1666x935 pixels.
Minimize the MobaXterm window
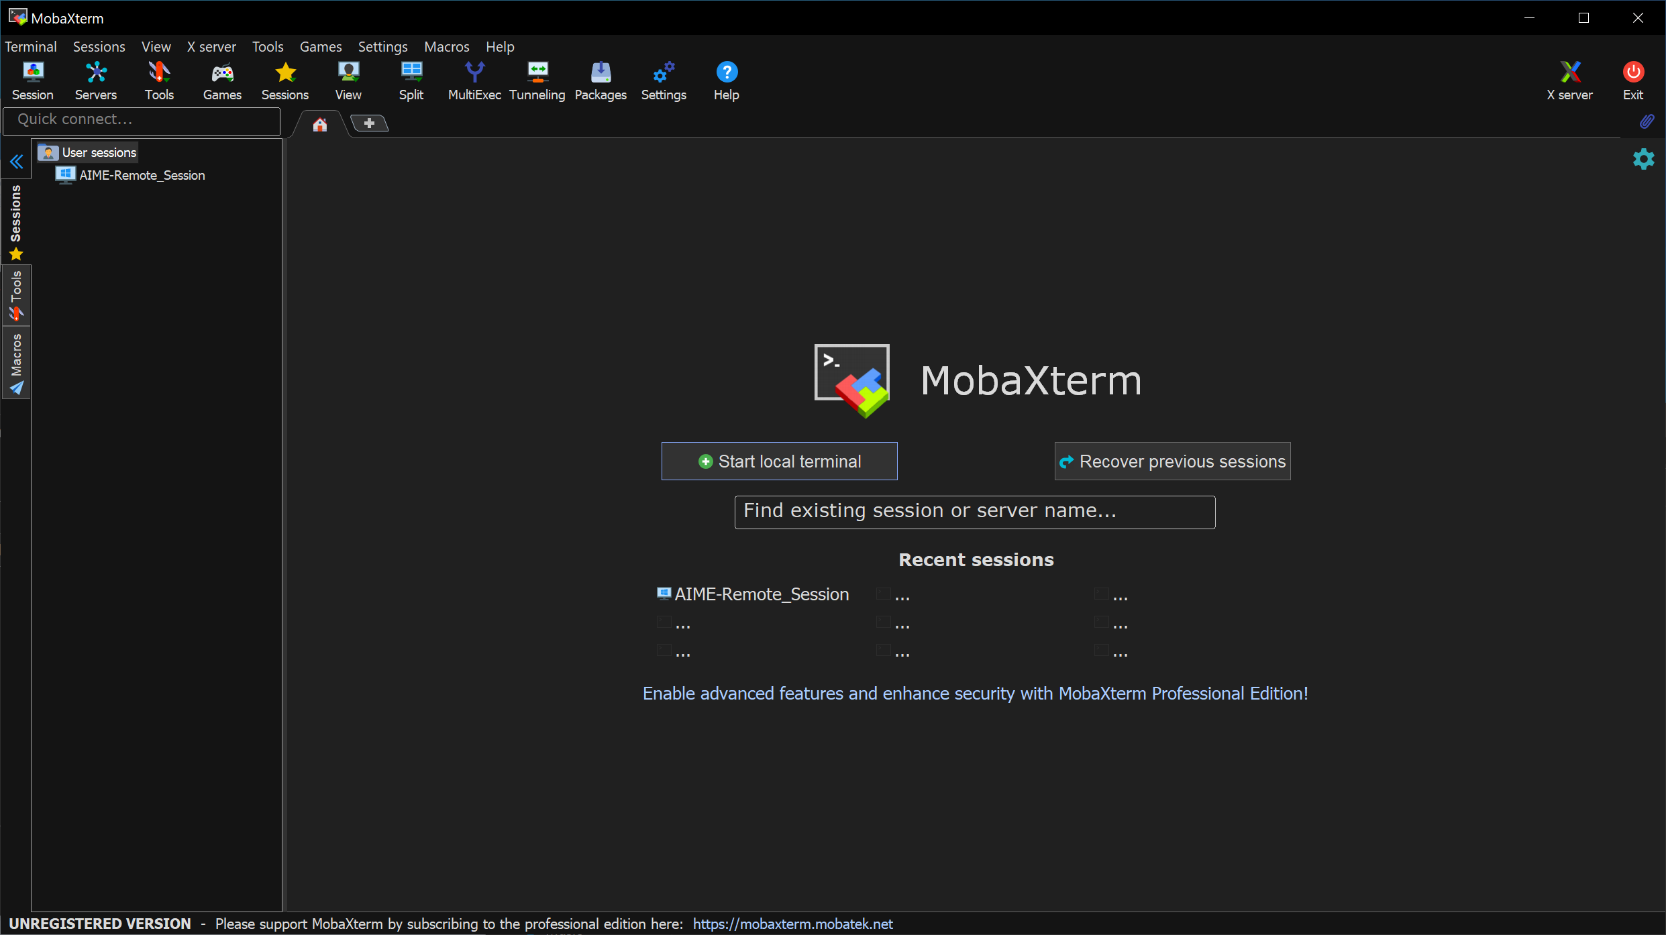click(1530, 18)
